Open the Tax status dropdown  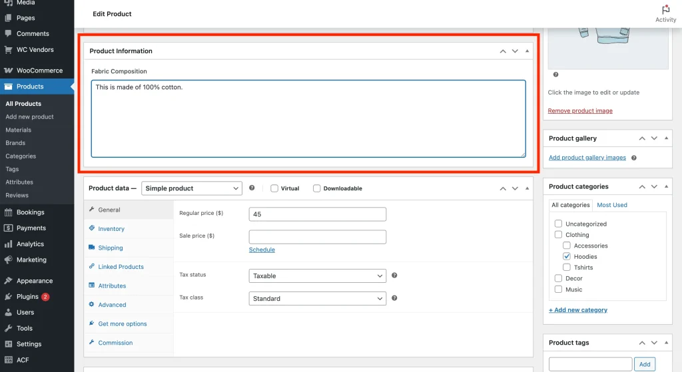318,276
